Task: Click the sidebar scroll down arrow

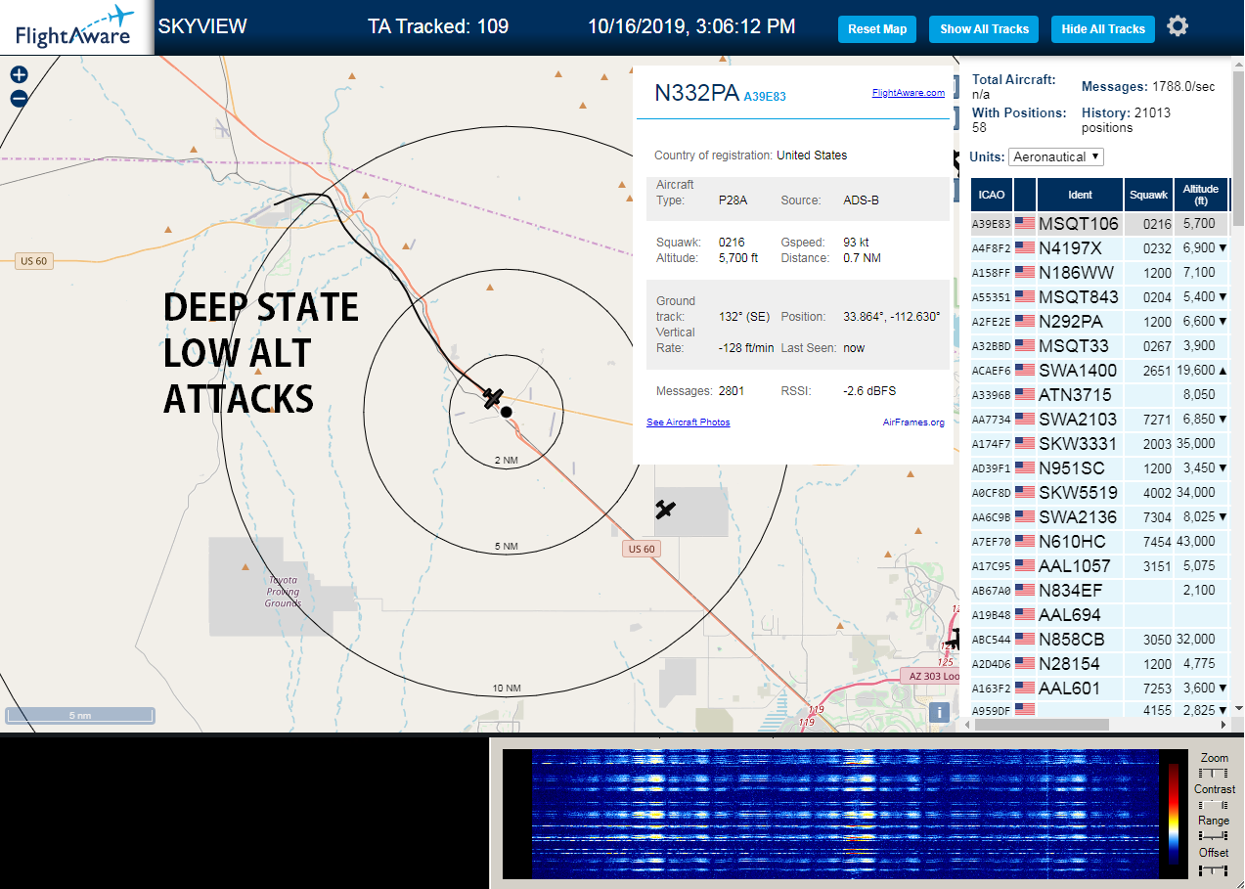Action: point(1238,708)
